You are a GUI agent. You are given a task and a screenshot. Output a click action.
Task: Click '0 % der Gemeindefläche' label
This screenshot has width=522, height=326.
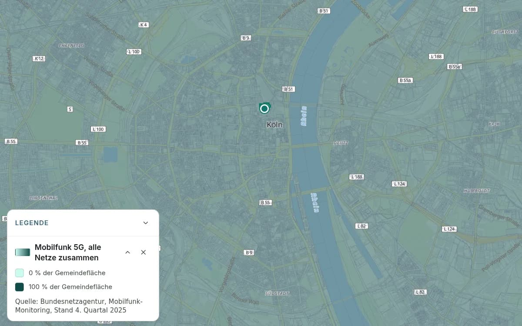pos(67,273)
